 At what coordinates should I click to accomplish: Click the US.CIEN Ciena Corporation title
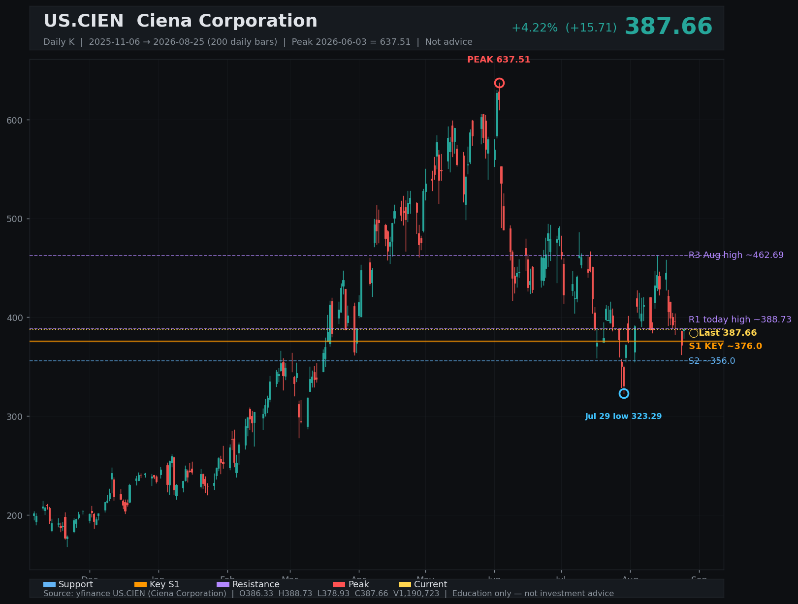180,21
